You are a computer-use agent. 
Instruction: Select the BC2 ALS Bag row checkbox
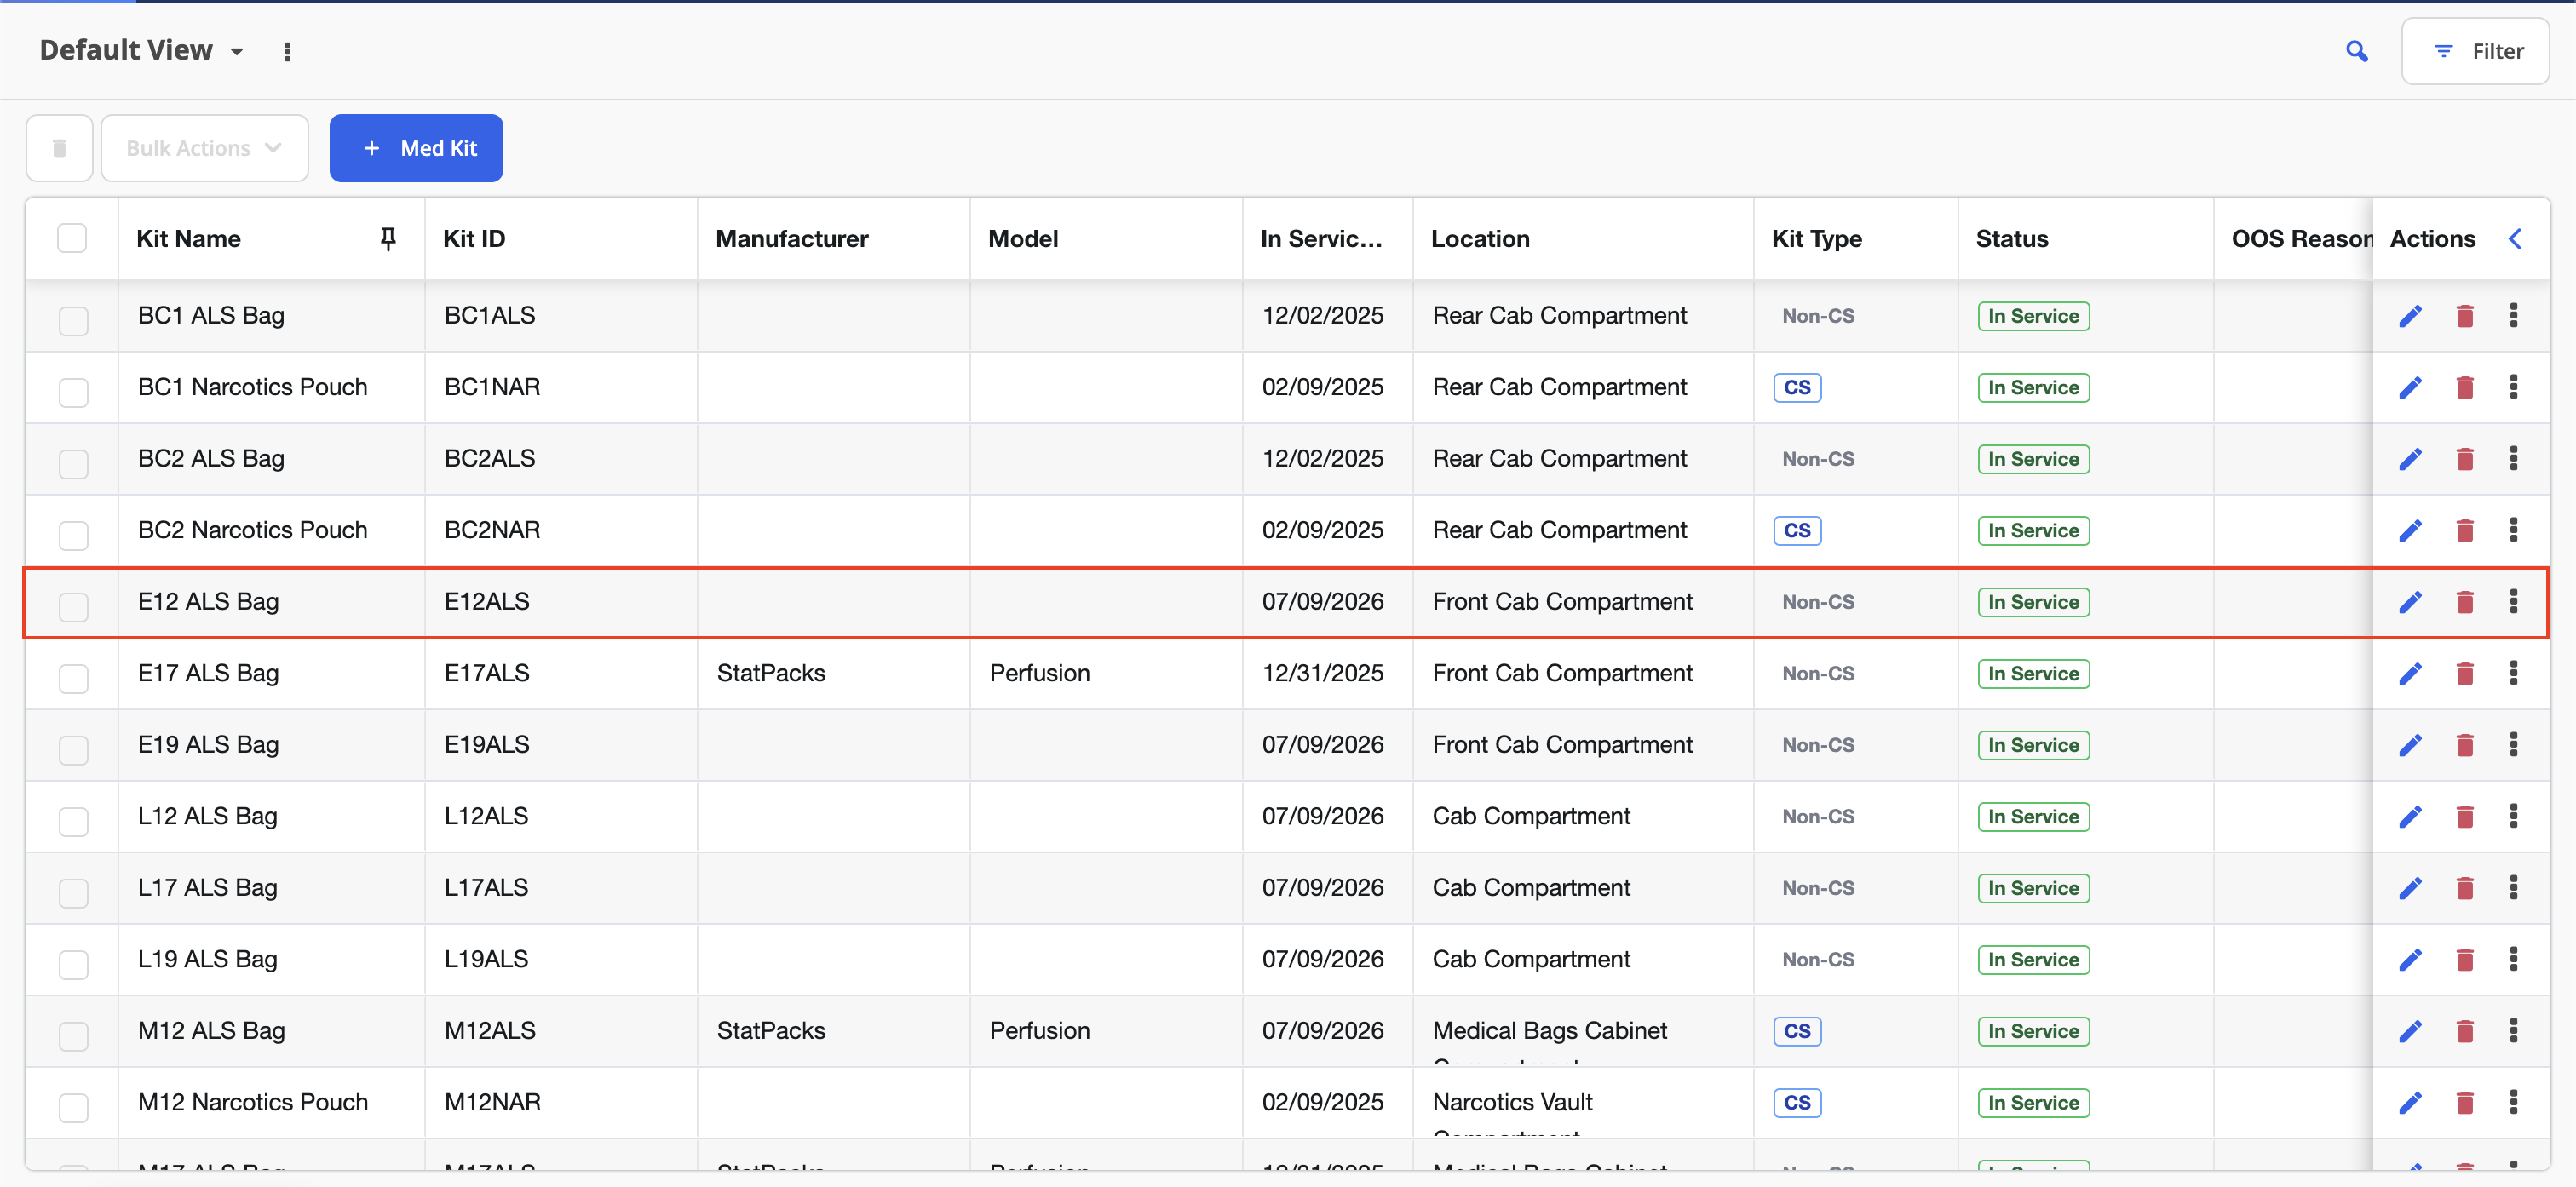(x=73, y=464)
